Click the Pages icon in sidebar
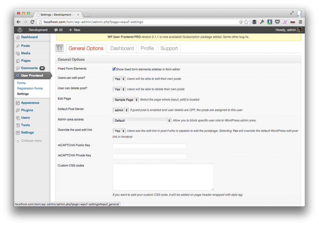This screenshot has width=319, height=226. click(18, 61)
